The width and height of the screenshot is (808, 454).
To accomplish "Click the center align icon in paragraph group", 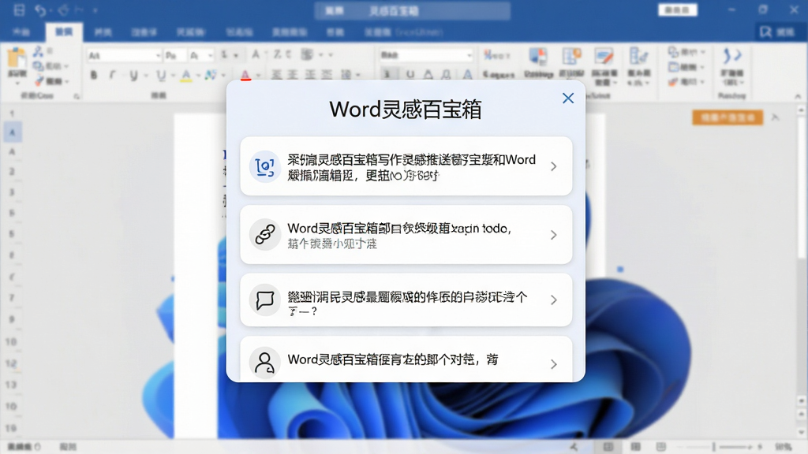I will pyautogui.click(x=294, y=75).
